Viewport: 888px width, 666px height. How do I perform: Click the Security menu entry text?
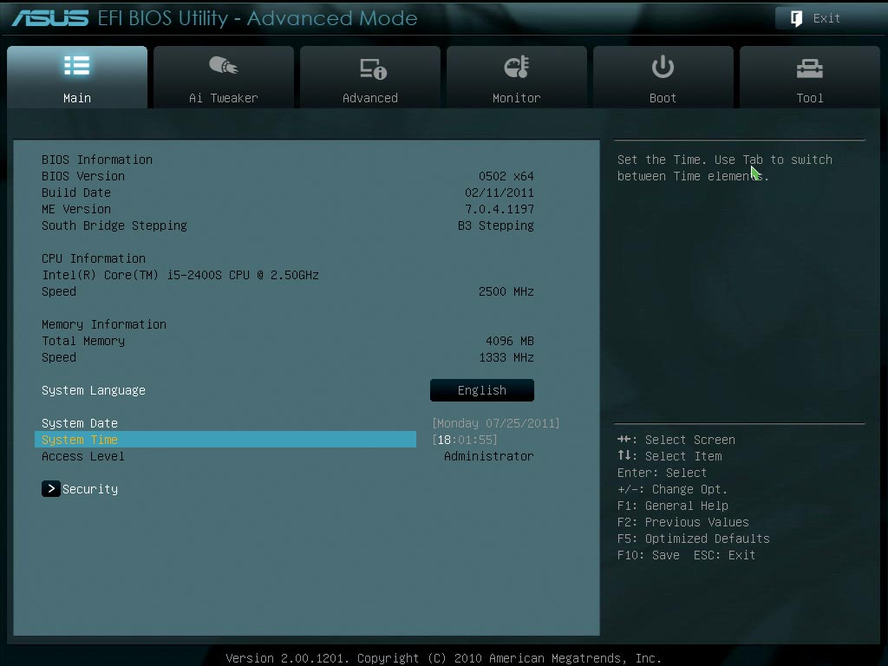(90, 489)
